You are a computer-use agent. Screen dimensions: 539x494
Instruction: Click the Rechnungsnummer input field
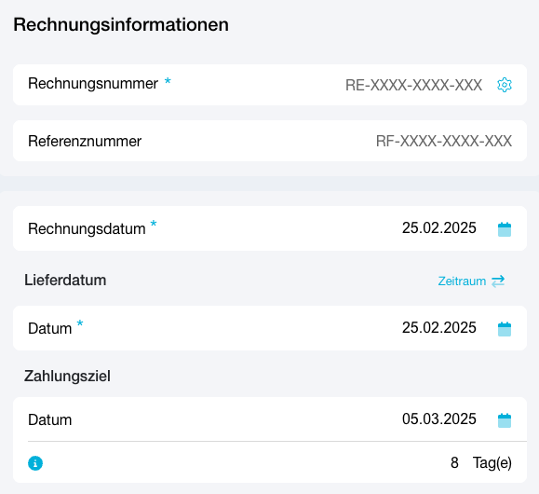click(413, 85)
